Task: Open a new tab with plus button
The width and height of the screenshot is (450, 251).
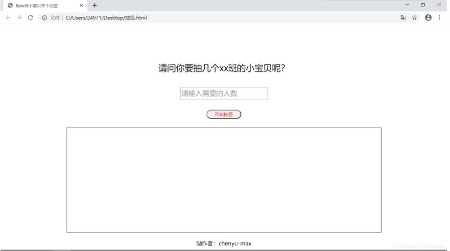Action: (x=95, y=5)
